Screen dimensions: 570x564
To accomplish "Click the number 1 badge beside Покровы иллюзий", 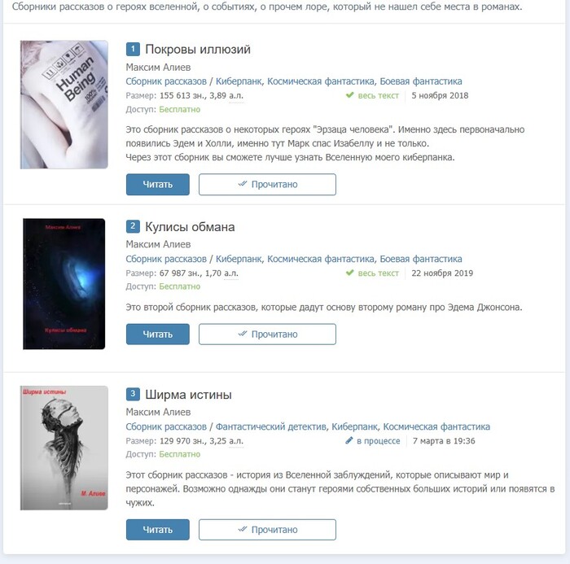I will [133, 49].
